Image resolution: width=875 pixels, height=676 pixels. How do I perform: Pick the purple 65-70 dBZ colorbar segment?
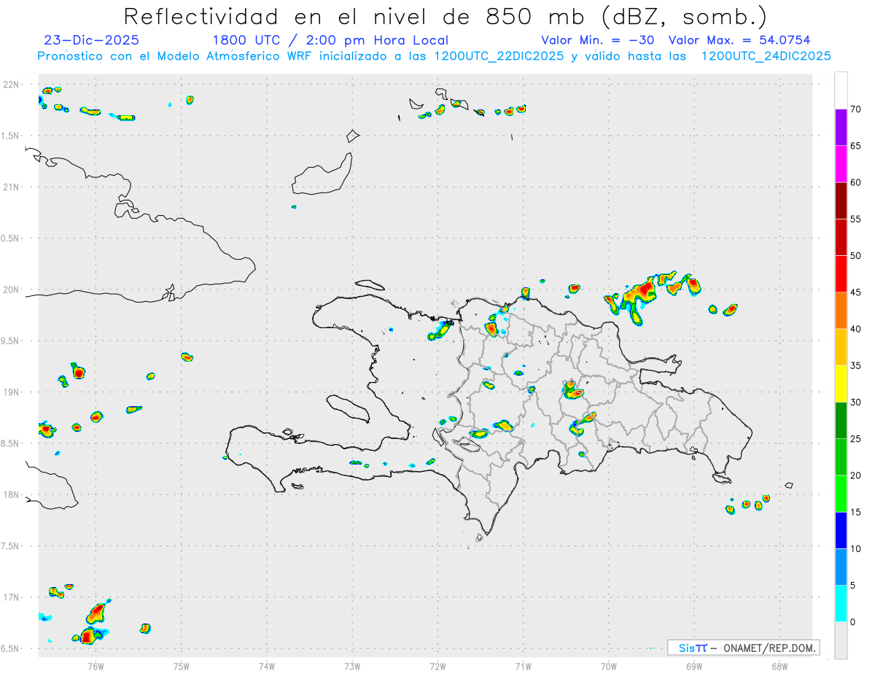[841, 128]
